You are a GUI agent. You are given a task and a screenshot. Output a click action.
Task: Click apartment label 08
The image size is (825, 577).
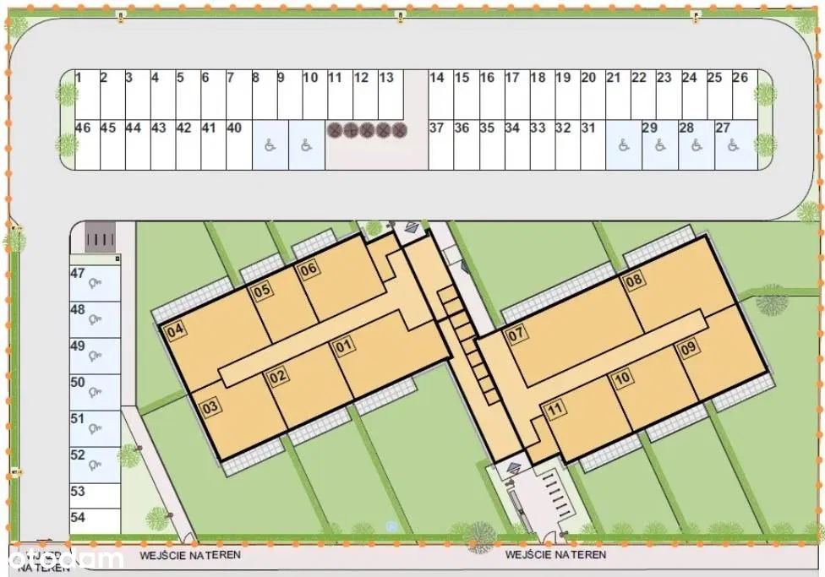coord(635,280)
